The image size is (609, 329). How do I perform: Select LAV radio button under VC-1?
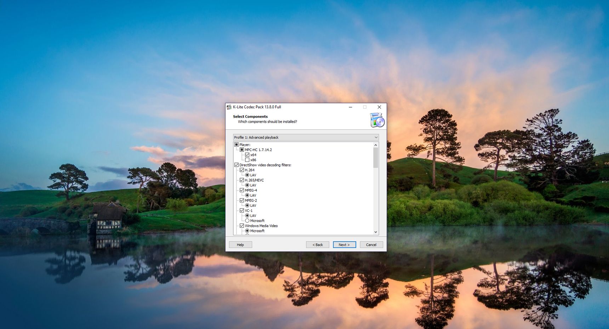pos(247,216)
